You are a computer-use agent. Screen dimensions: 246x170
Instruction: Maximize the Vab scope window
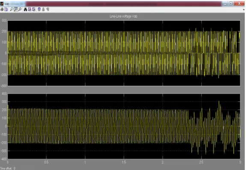pyautogui.click(x=231, y=3)
